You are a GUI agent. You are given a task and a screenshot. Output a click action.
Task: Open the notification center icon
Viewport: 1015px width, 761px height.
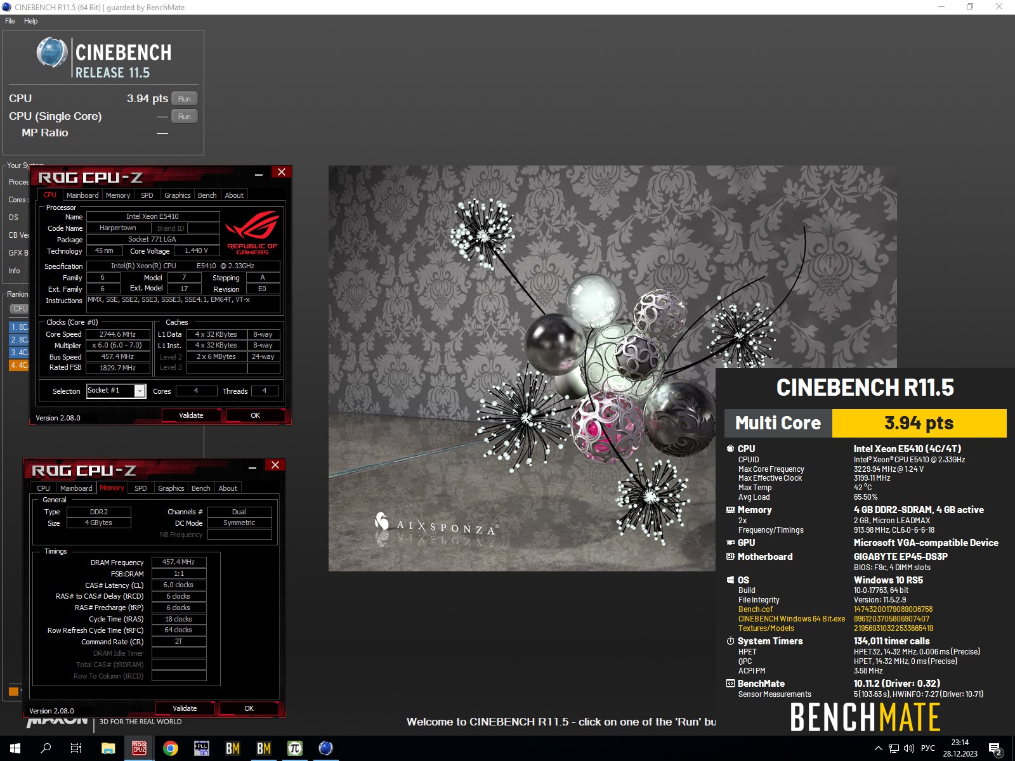click(995, 748)
